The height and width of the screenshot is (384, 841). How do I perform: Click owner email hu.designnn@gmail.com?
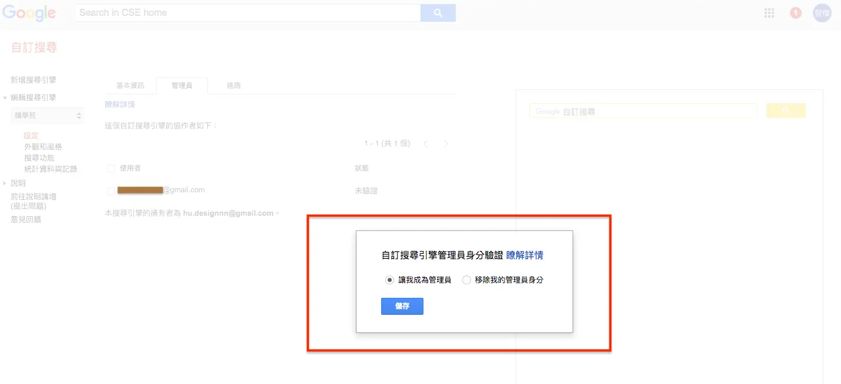click(228, 213)
